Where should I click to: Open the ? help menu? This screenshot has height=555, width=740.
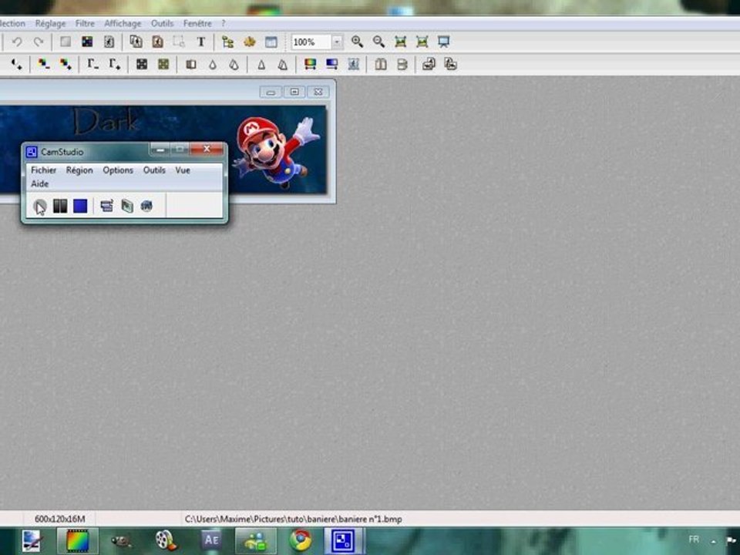pos(224,23)
